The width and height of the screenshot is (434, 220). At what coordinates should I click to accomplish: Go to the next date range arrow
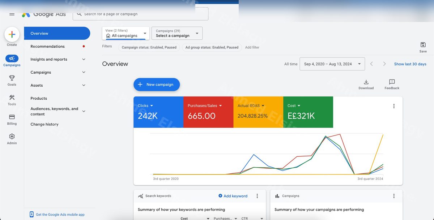tap(384, 64)
